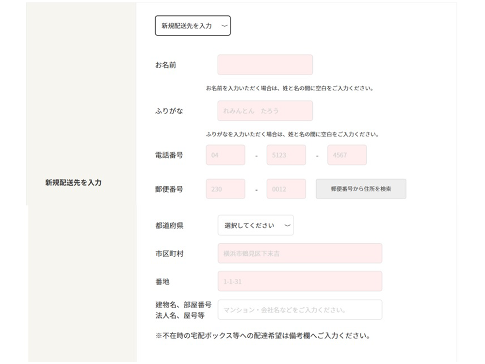Click the 市区町村 field label
Image resolution: width=485 pixels, height=364 pixels.
(x=169, y=254)
